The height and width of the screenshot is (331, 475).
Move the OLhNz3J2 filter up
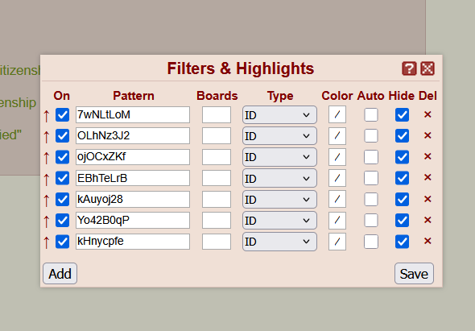pyautogui.click(x=47, y=136)
